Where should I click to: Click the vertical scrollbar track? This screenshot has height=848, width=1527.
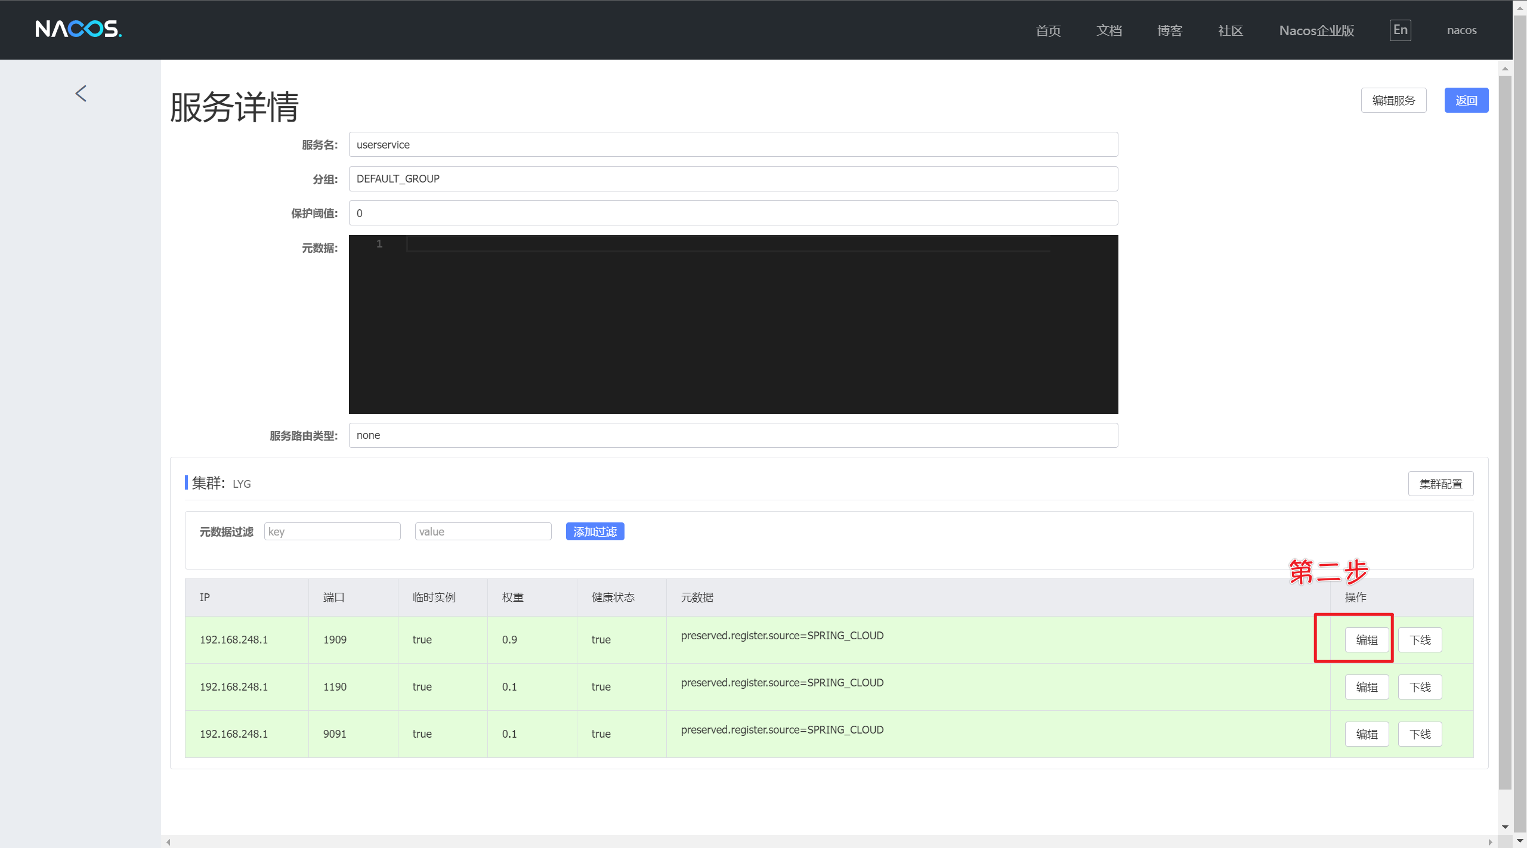tap(1504, 805)
